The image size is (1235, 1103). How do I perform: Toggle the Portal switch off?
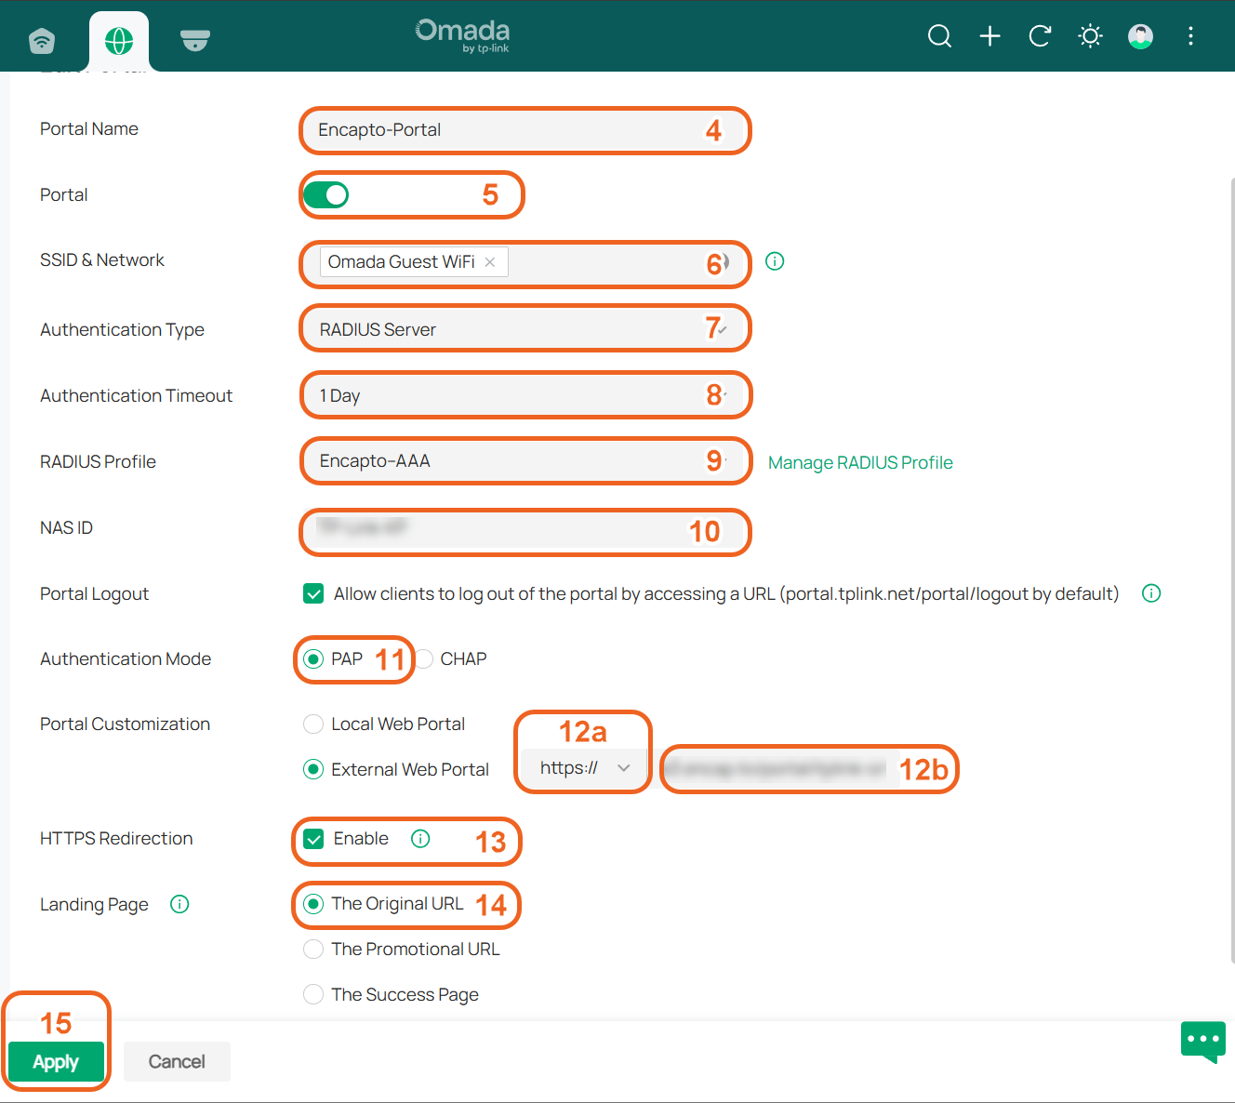(326, 195)
